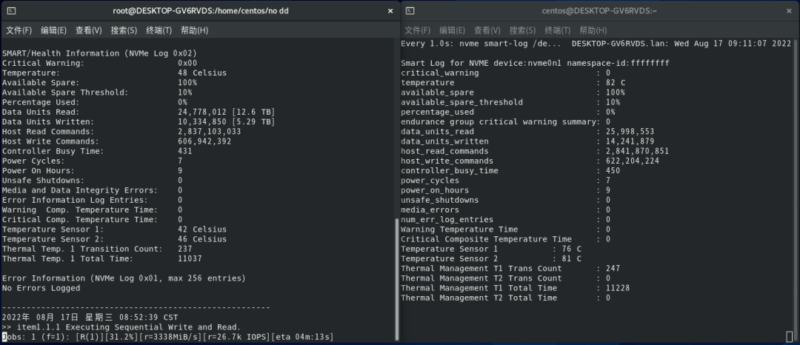This screenshot has height=345, width=800.
Task: Click the left terminal vertical scrollbar thumb
Action: (x=397, y=279)
